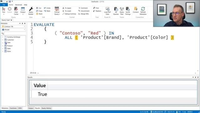The image size is (200, 113).
Task: Click the metadata search field
Action: 15,33
